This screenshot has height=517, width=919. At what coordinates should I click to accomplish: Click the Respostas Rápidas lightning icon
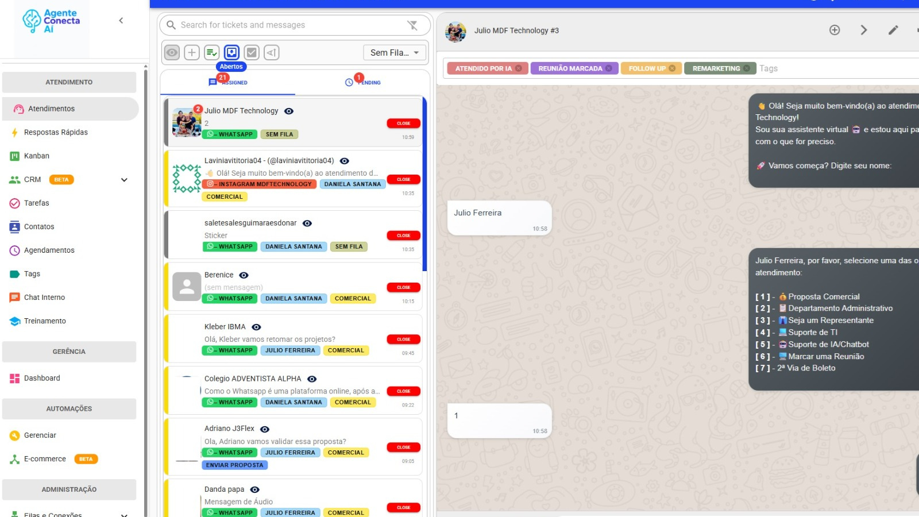point(15,133)
